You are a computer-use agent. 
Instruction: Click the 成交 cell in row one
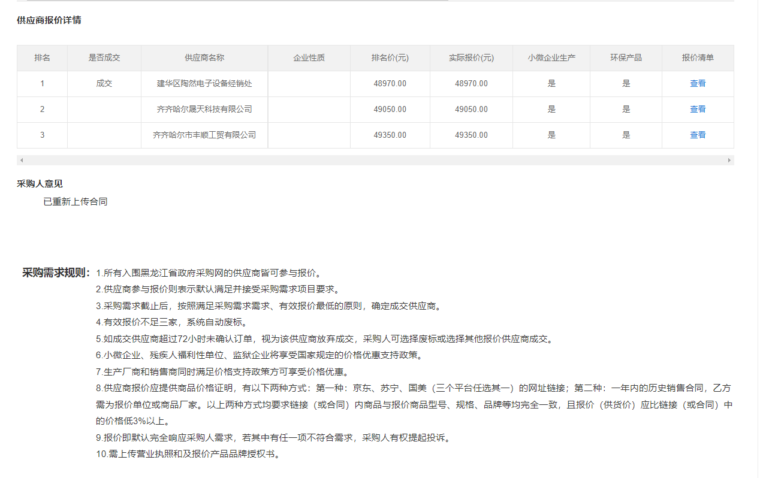click(103, 83)
